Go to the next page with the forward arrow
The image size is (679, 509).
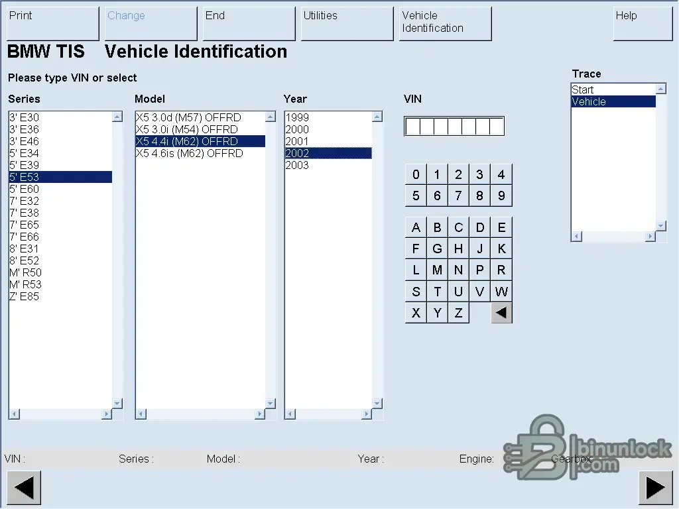[x=656, y=488]
